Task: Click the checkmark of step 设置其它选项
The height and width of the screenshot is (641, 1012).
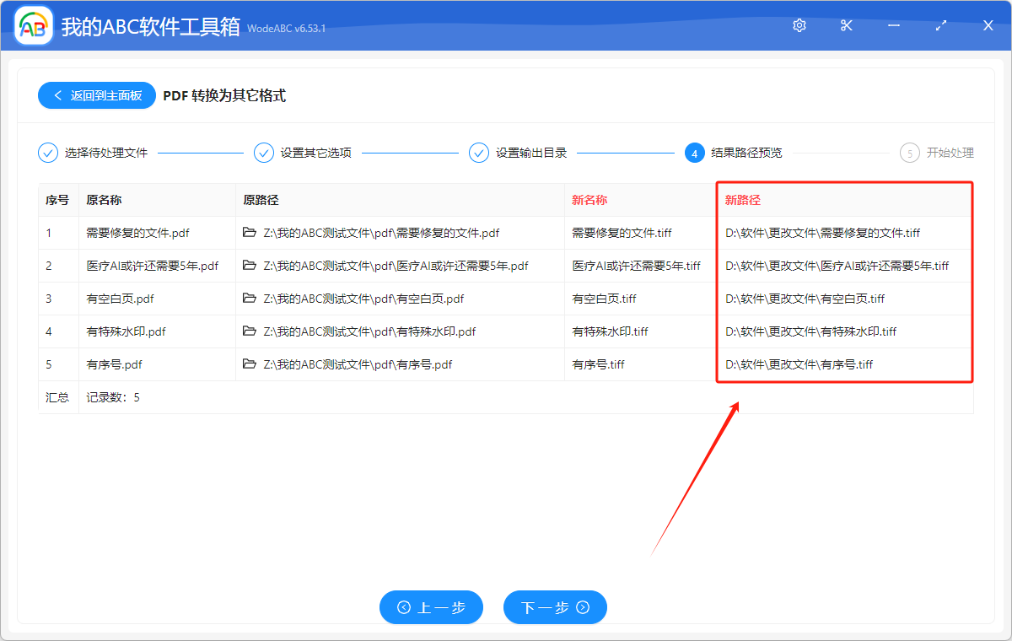Action: [x=264, y=153]
